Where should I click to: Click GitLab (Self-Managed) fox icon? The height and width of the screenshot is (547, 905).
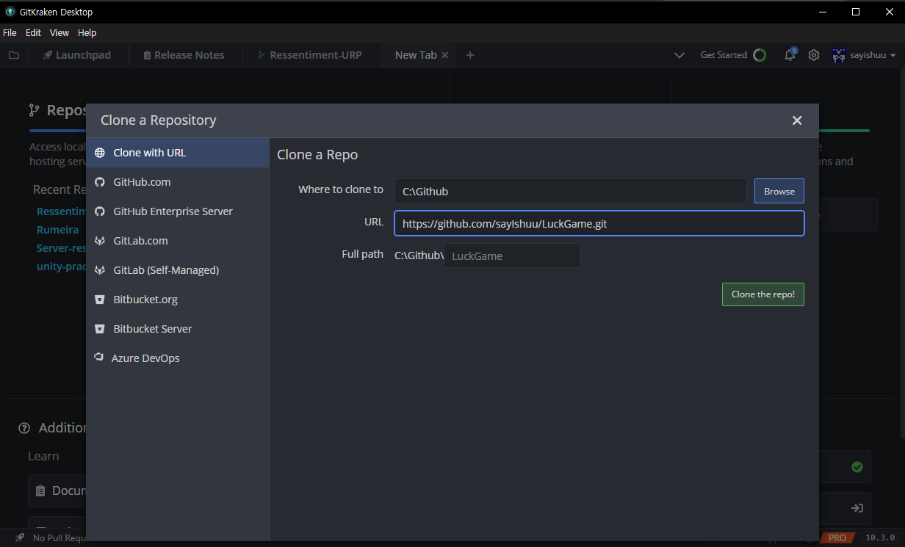coord(100,270)
